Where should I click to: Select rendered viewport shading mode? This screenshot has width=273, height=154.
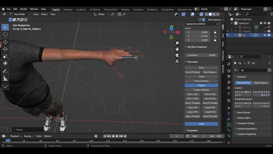218,14
